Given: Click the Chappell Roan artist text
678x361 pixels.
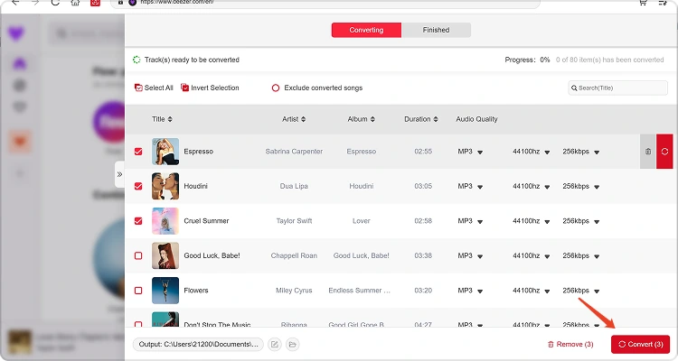Looking at the screenshot, I should point(294,255).
